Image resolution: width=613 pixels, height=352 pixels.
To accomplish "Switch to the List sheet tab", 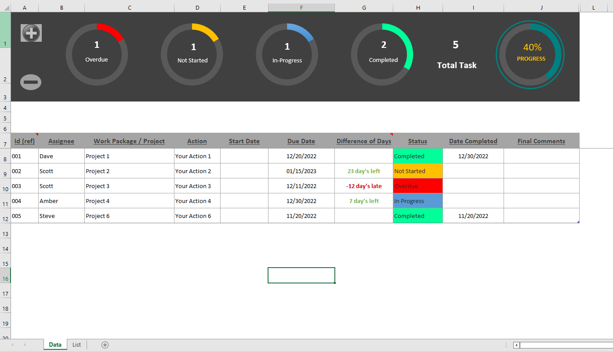I will point(77,345).
